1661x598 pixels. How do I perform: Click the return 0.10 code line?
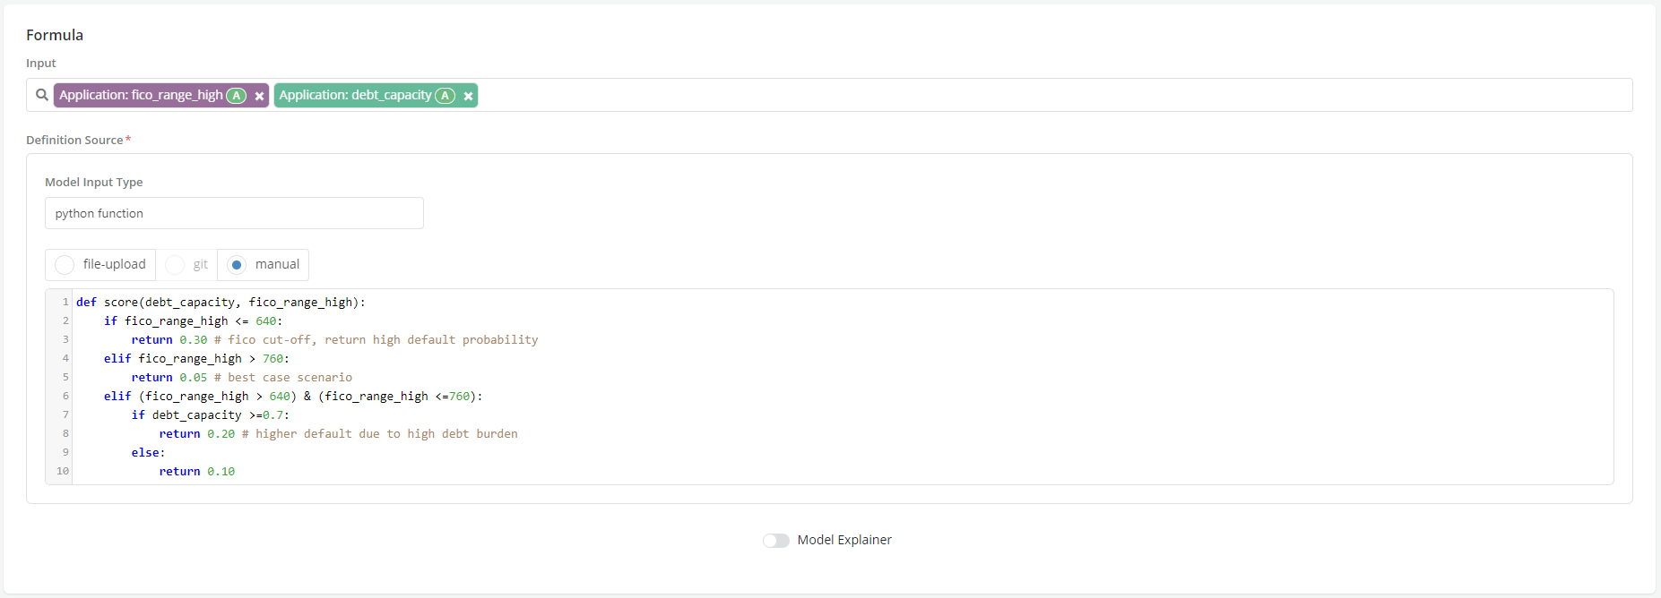click(x=197, y=472)
